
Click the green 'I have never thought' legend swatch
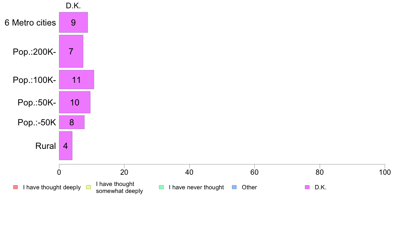tap(161, 187)
